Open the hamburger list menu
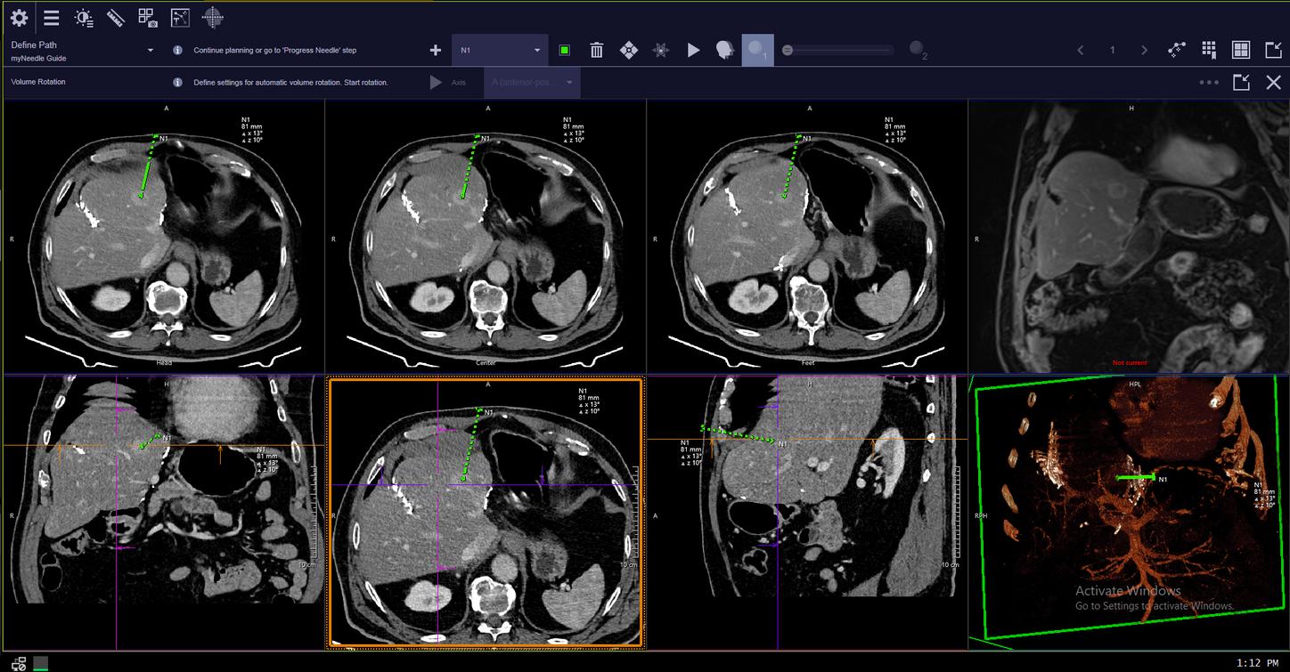This screenshot has height=672, width=1290. click(x=52, y=18)
